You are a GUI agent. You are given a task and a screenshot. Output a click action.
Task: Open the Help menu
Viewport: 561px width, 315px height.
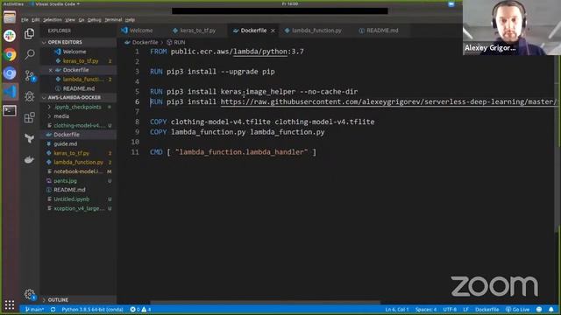(x=130, y=20)
